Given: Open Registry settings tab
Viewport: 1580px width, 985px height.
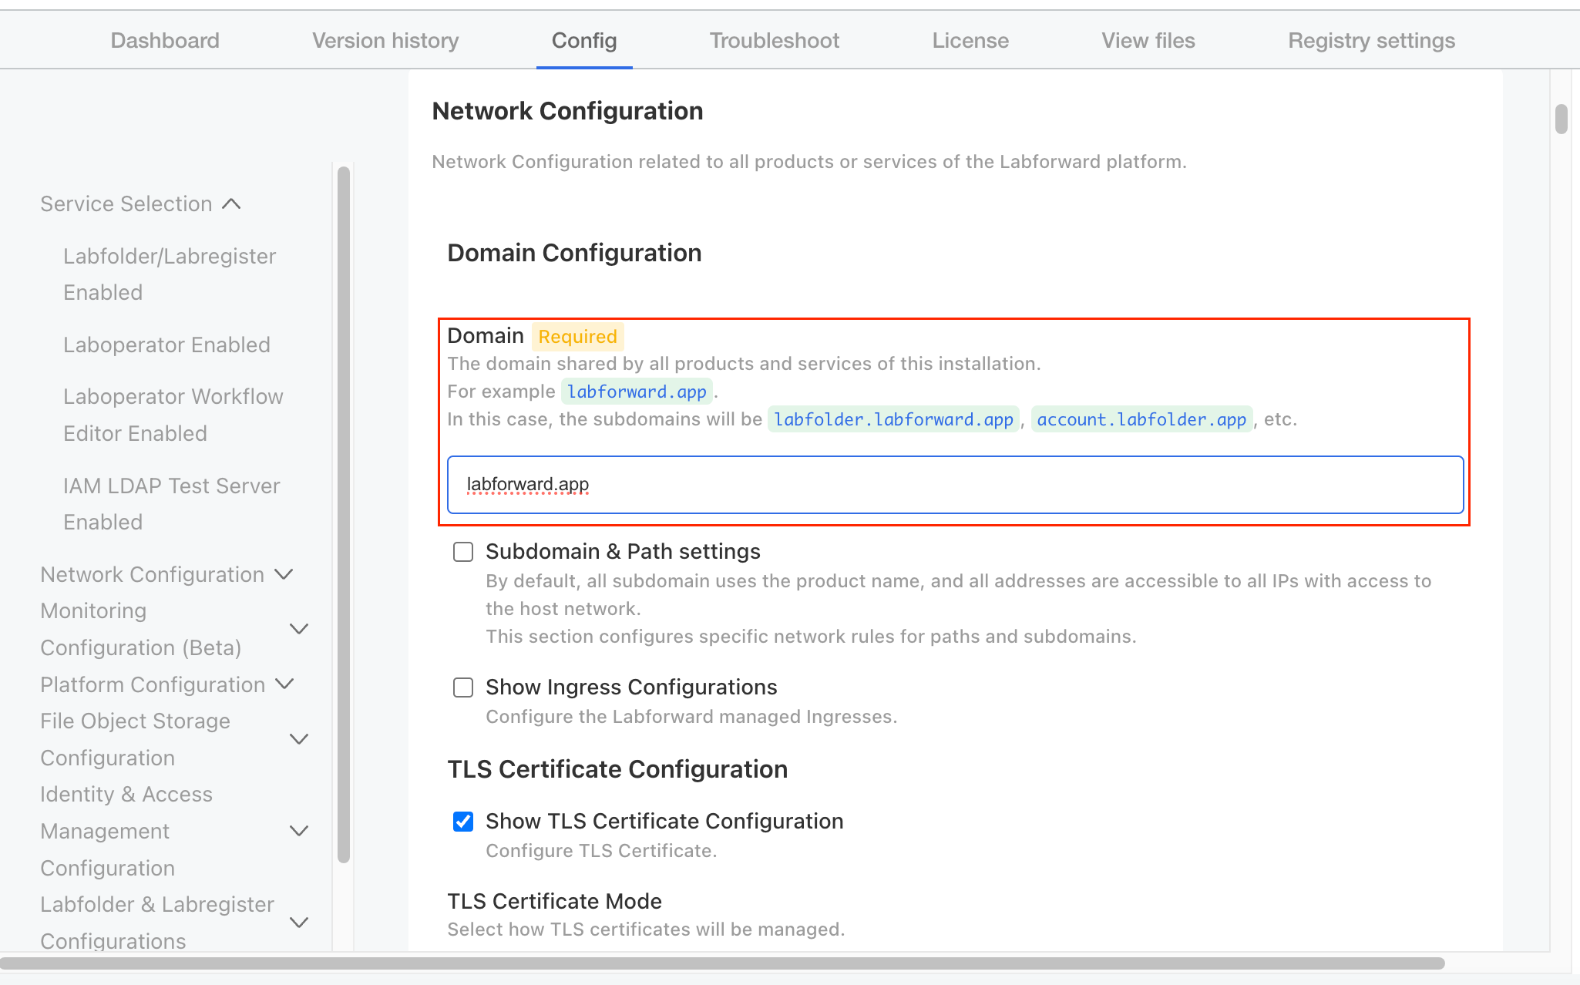Looking at the screenshot, I should point(1371,41).
